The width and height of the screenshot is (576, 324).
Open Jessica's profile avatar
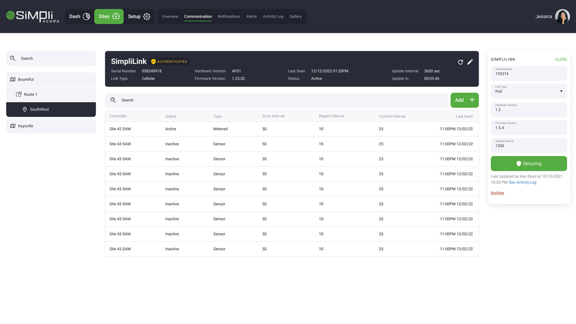(562, 16)
